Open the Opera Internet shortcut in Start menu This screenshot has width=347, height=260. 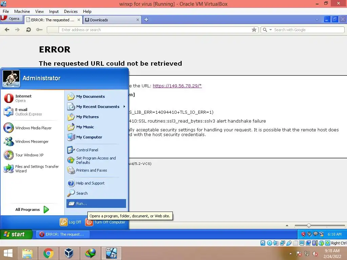click(32, 98)
